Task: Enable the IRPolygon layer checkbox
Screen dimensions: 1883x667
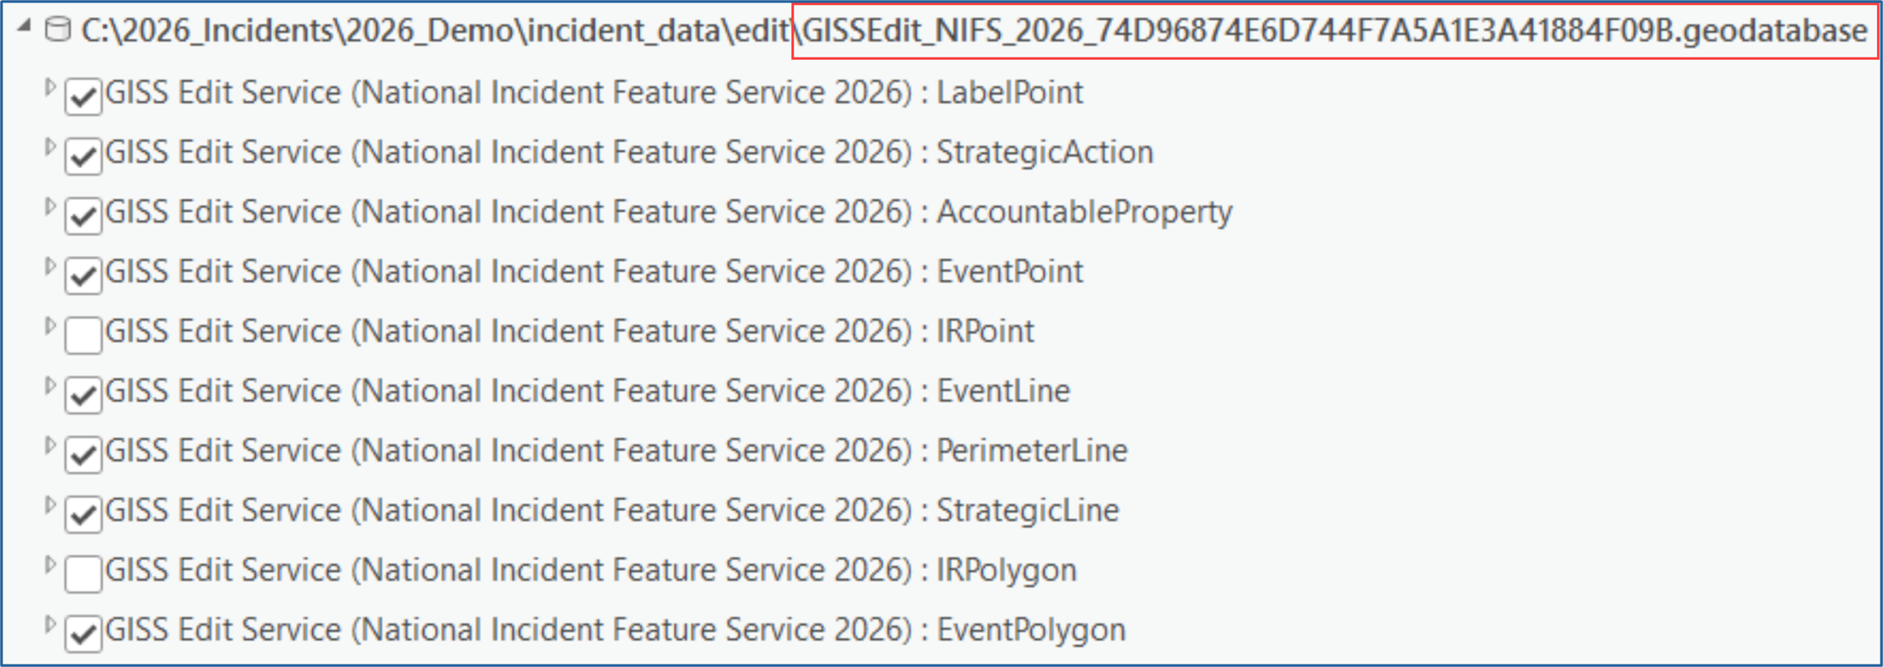Action: [83, 573]
